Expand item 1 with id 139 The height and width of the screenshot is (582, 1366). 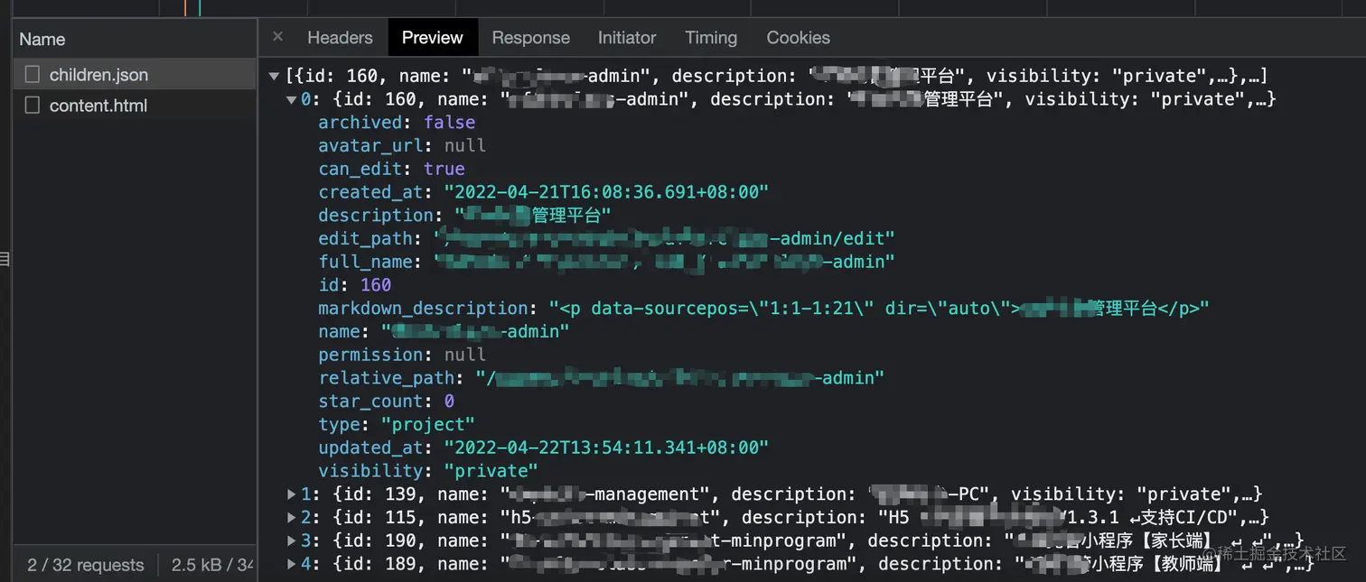(x=292, y=494)
